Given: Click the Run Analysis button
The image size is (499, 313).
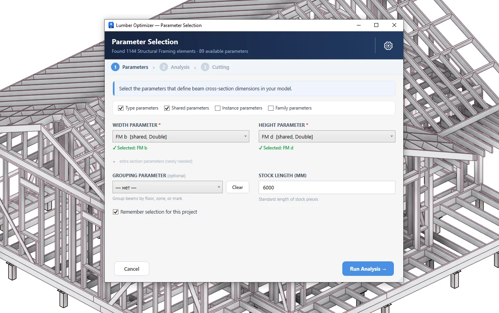Looking at the screenshot, I should tap(368, 269).
